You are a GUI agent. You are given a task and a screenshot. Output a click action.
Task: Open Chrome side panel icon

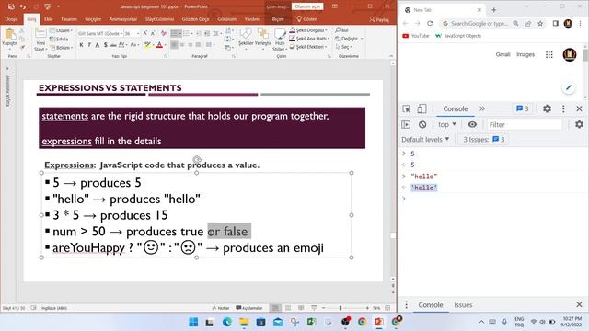(556, 23)
